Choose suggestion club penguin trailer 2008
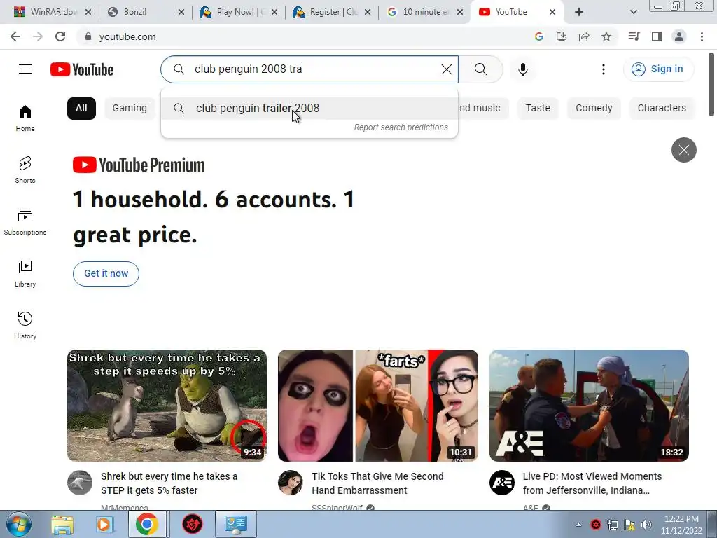717x538 pixels. click(309, 109)
